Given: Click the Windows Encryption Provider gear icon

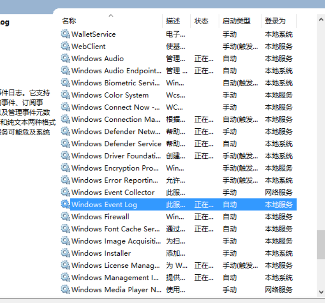Looking at the screenshot, I should (x=65, y=168).
